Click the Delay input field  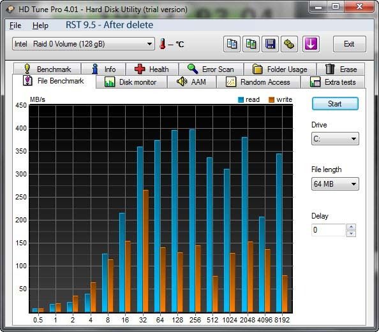(x=329, y=230)
